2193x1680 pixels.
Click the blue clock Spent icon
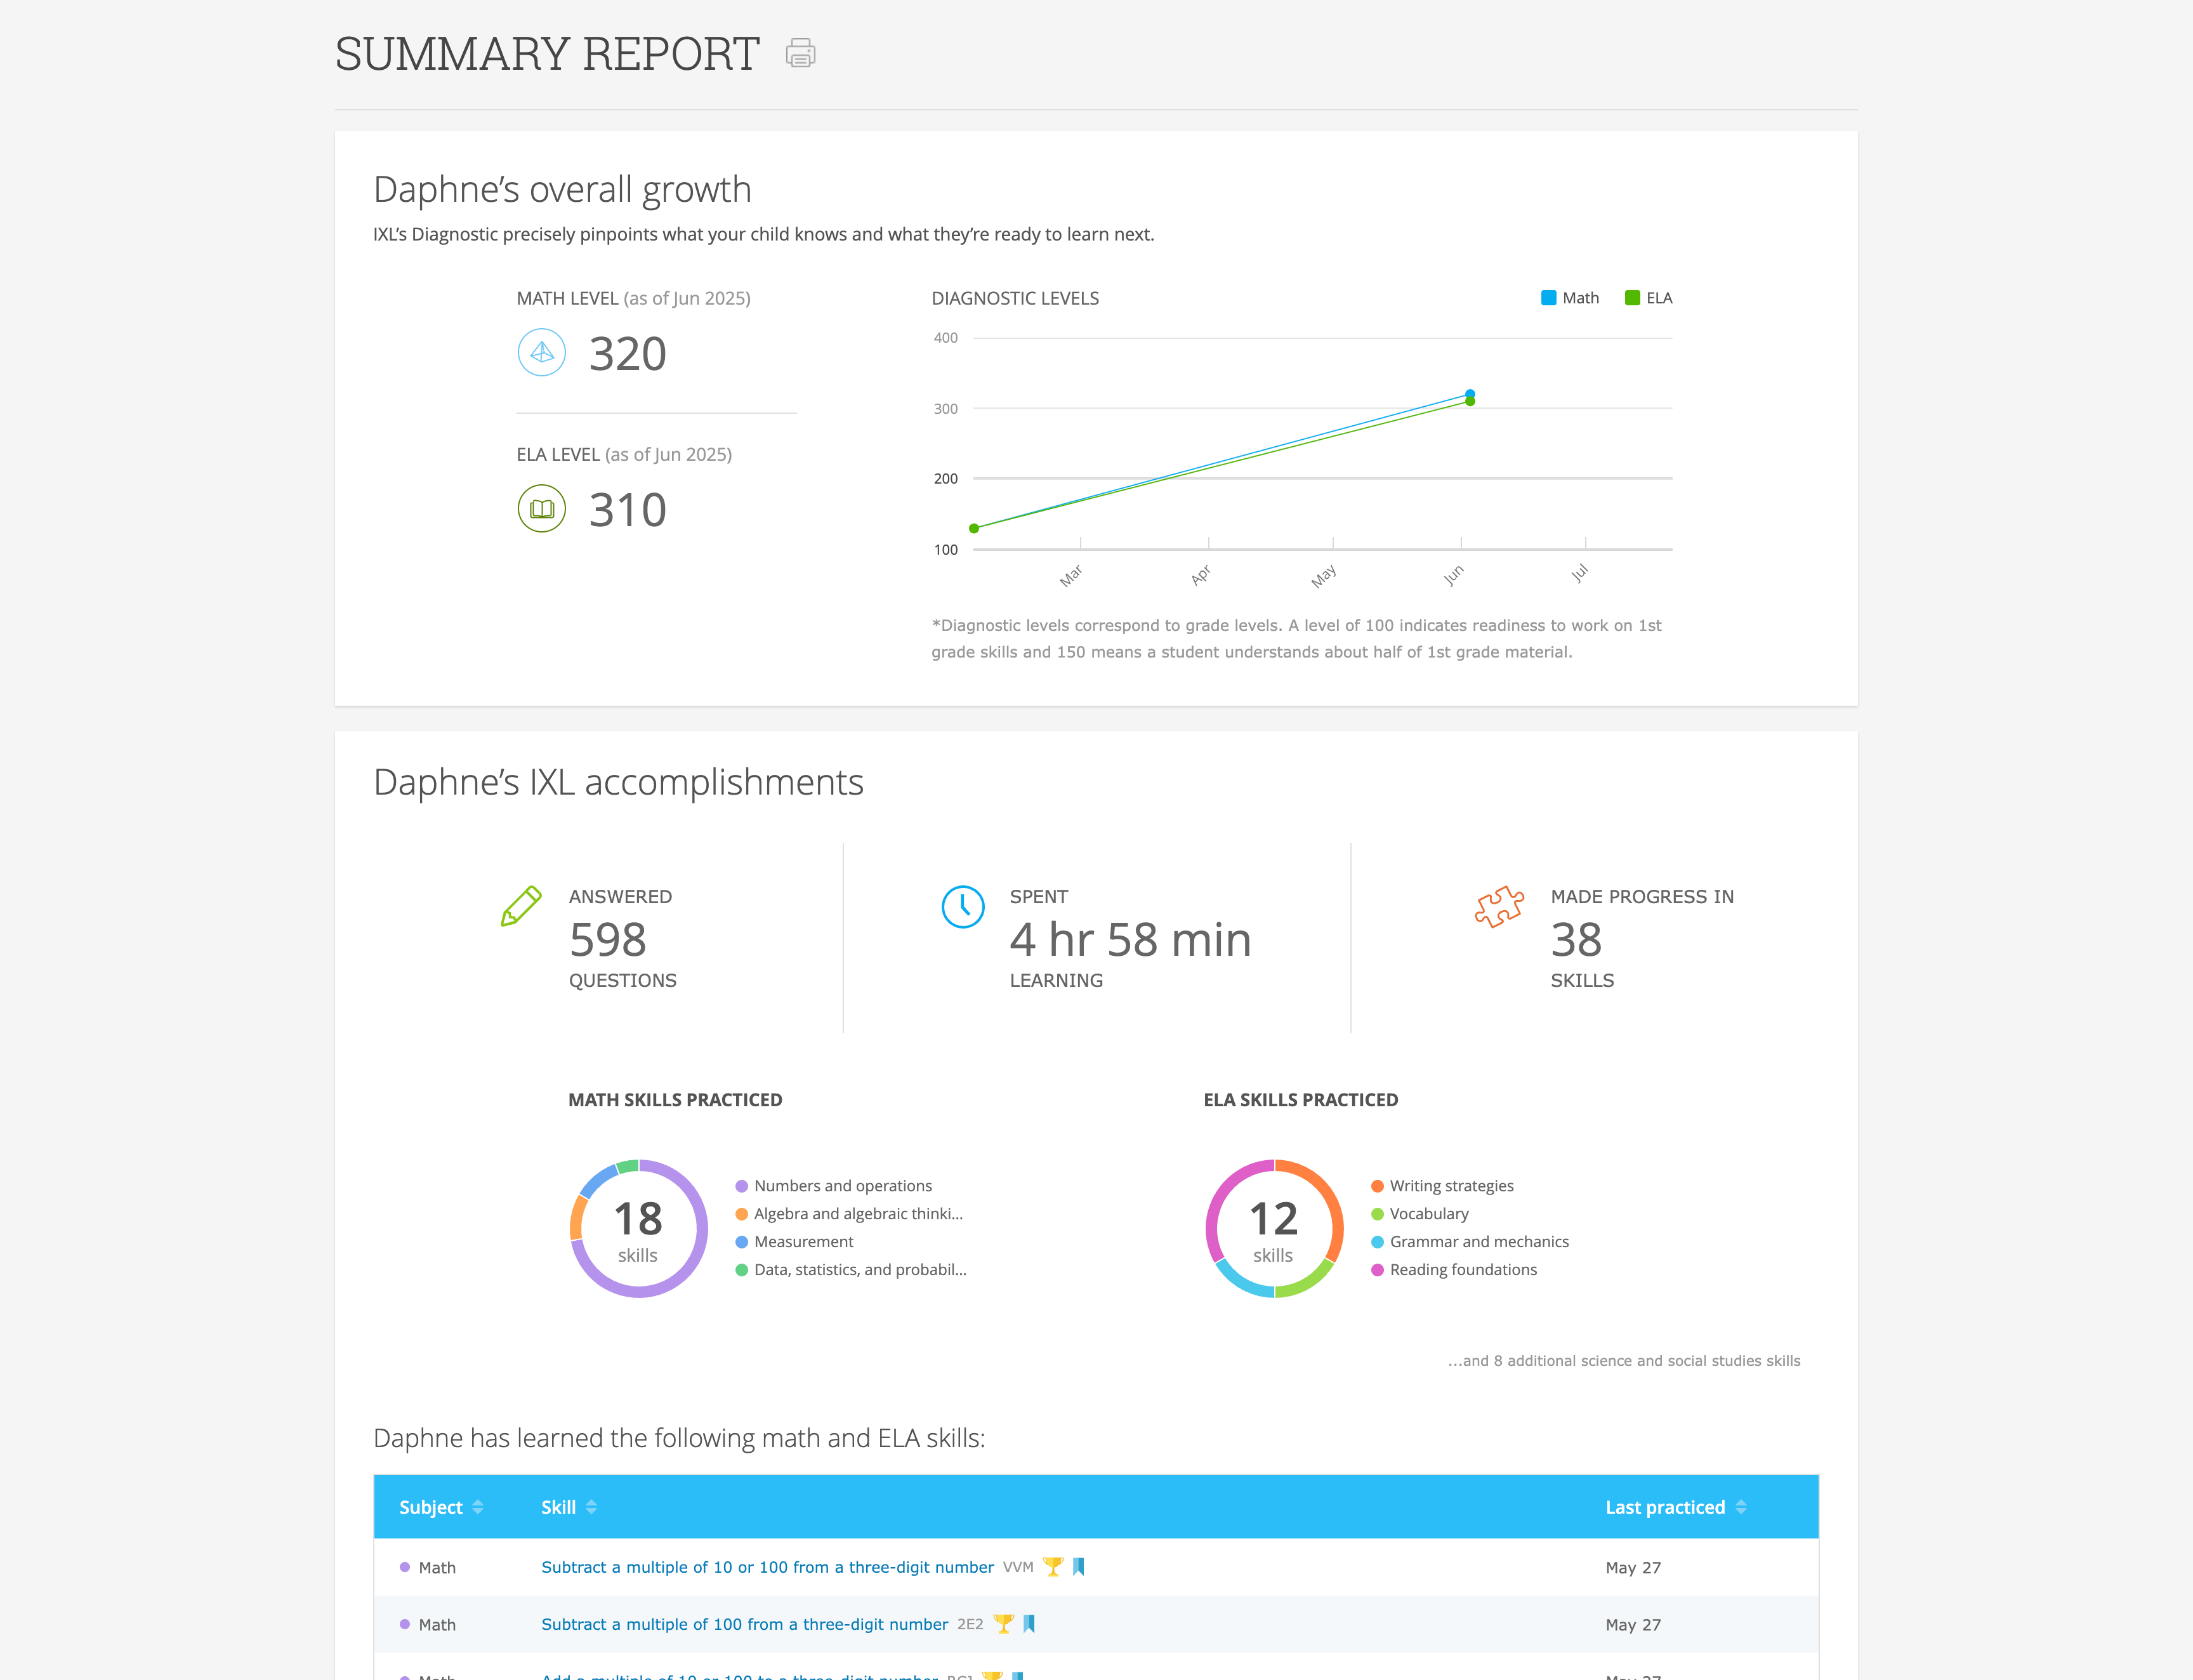pyautogui.click(x=963, y=906)
